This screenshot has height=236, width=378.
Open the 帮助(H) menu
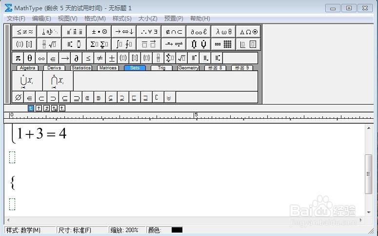[x=200, y=19]
